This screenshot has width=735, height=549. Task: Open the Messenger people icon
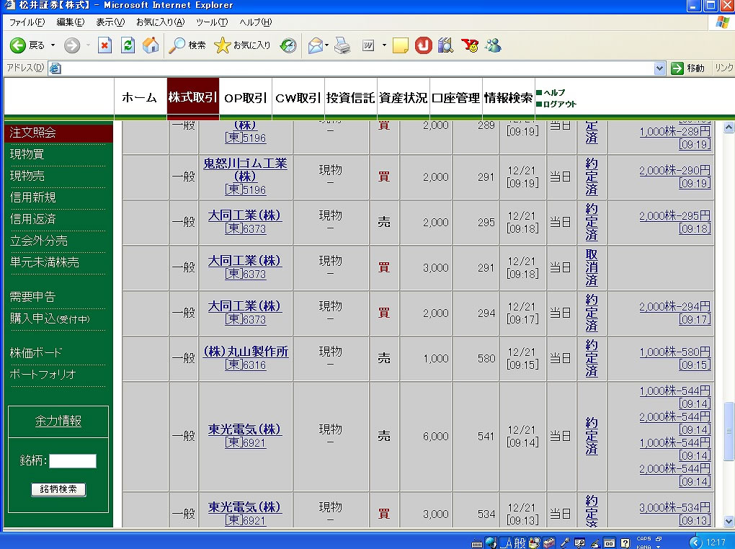tap(493, 45)
